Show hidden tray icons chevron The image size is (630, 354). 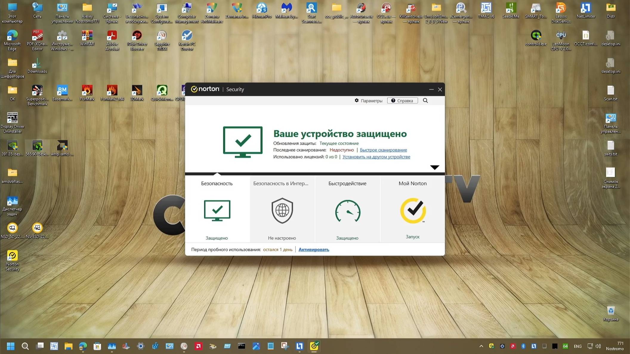[481, 346]
